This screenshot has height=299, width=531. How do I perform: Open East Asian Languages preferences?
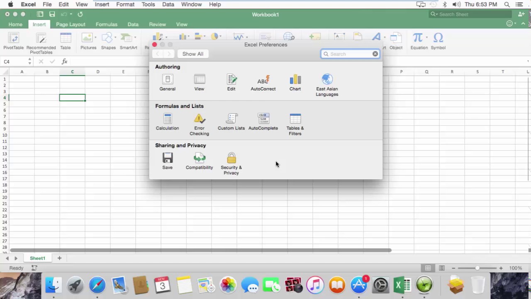point(327,85)
